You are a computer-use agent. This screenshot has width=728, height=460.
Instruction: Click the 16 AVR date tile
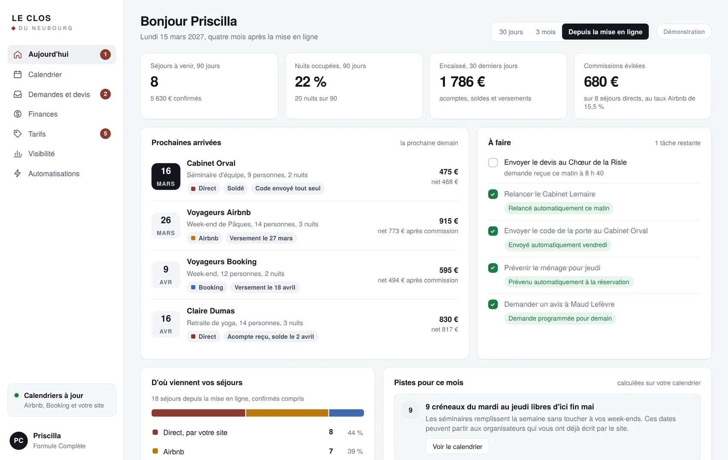point(166,323)
